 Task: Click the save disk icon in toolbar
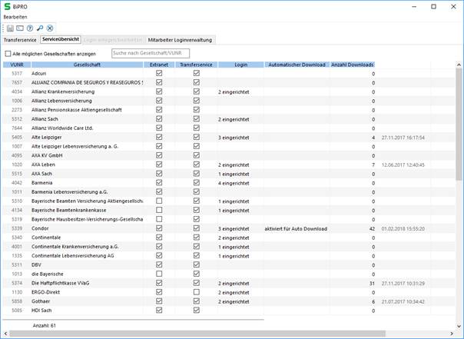(11, 28)
